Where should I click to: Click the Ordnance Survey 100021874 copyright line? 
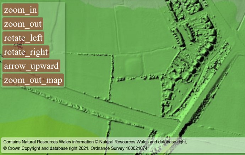75,148
